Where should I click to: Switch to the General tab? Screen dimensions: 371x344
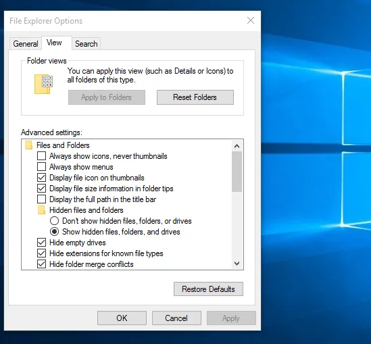coord(25,44)
